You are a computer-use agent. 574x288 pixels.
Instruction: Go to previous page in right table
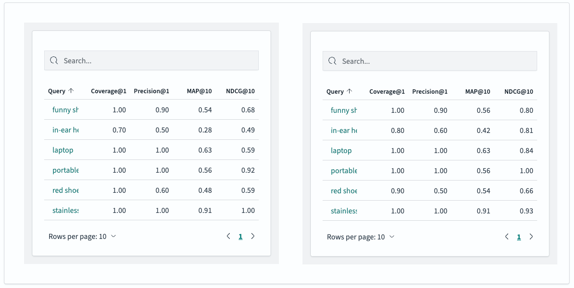click(507, 236)
